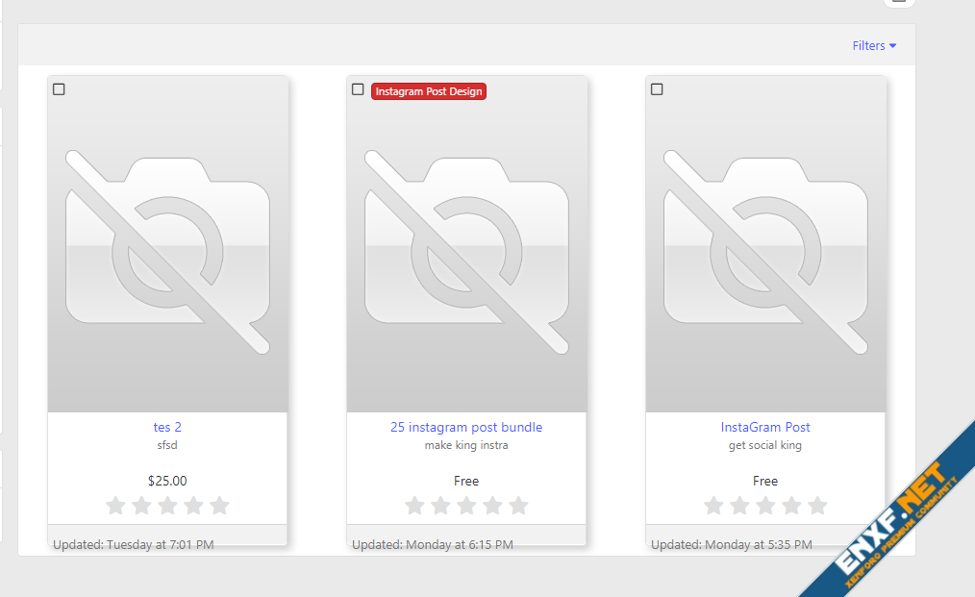Viewport: 975px width, 597px height.
Task: Follow the InstaGram Post title link
Action: (x=765, y=427)
